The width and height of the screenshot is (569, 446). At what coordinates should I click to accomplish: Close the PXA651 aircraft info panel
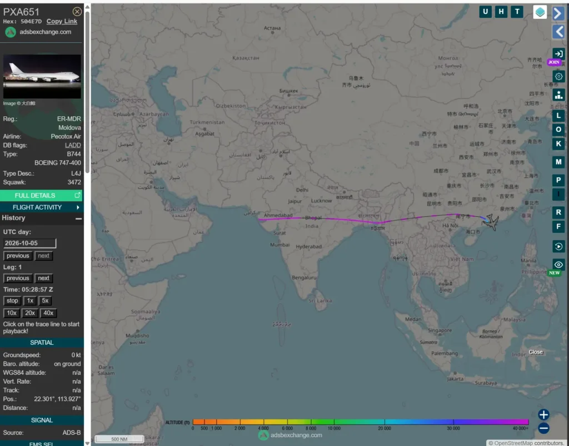pyautogui.click(x=77, y=12)
